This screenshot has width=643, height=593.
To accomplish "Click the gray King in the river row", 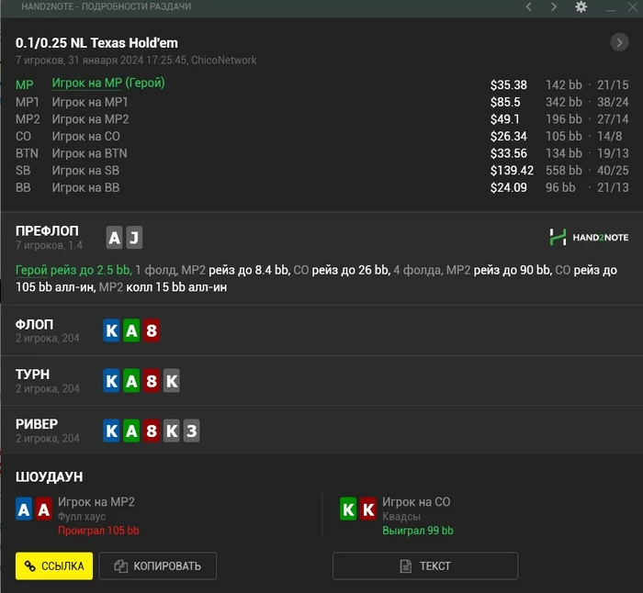I will (172, 431).
